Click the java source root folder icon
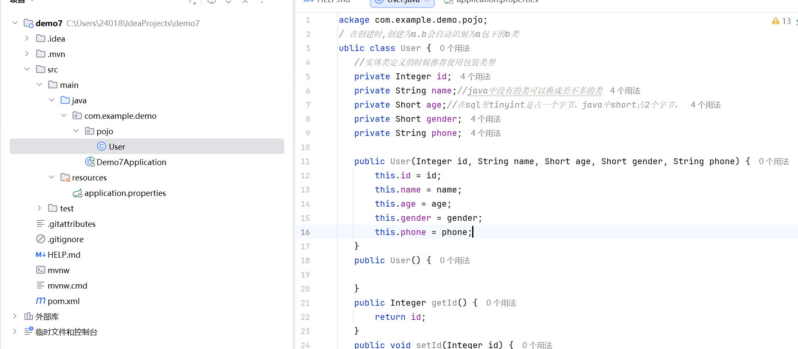The width and height of the screenshot is (798, 349). pos(65,100)
